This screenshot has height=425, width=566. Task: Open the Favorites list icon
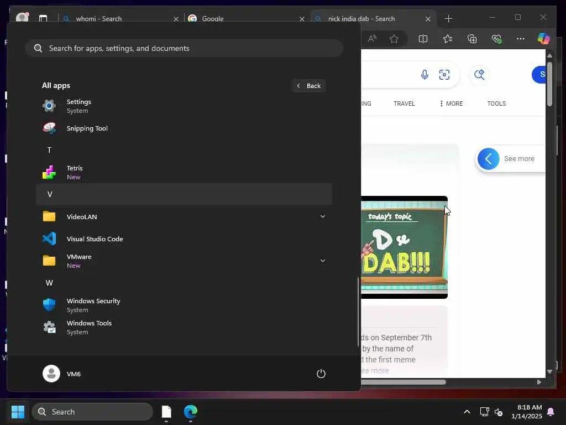coord(448,39)
